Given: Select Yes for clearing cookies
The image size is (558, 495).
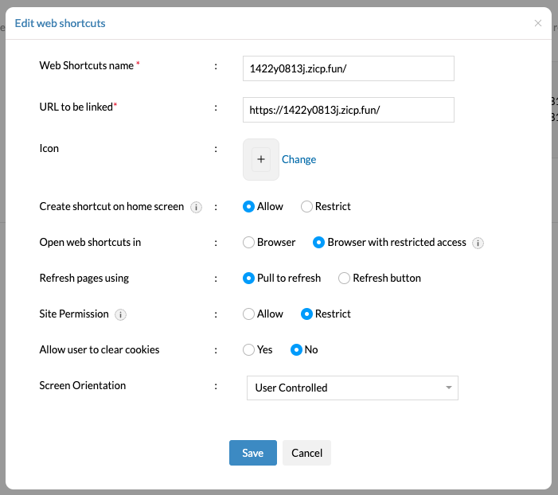Looking at the screenshot, I should (x=249, y=349).
